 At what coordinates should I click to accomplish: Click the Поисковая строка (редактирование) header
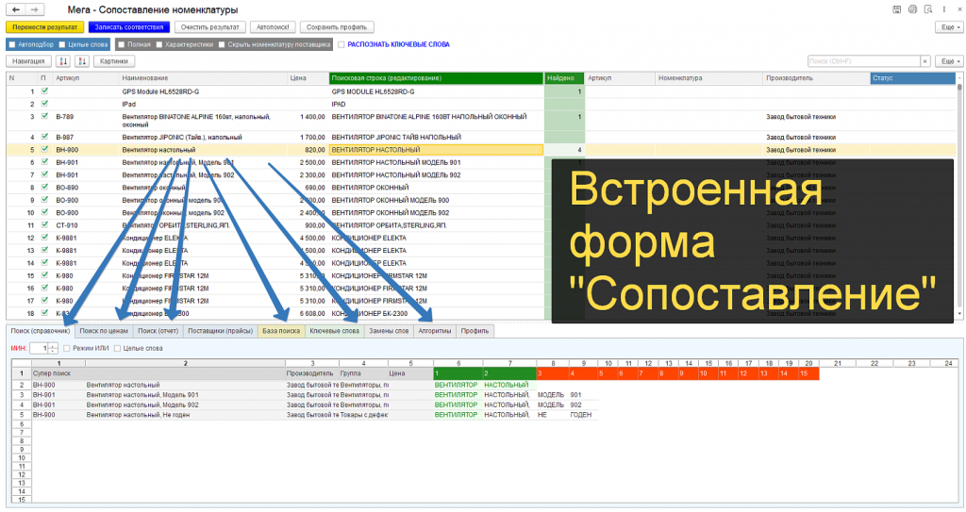point(436,78)
